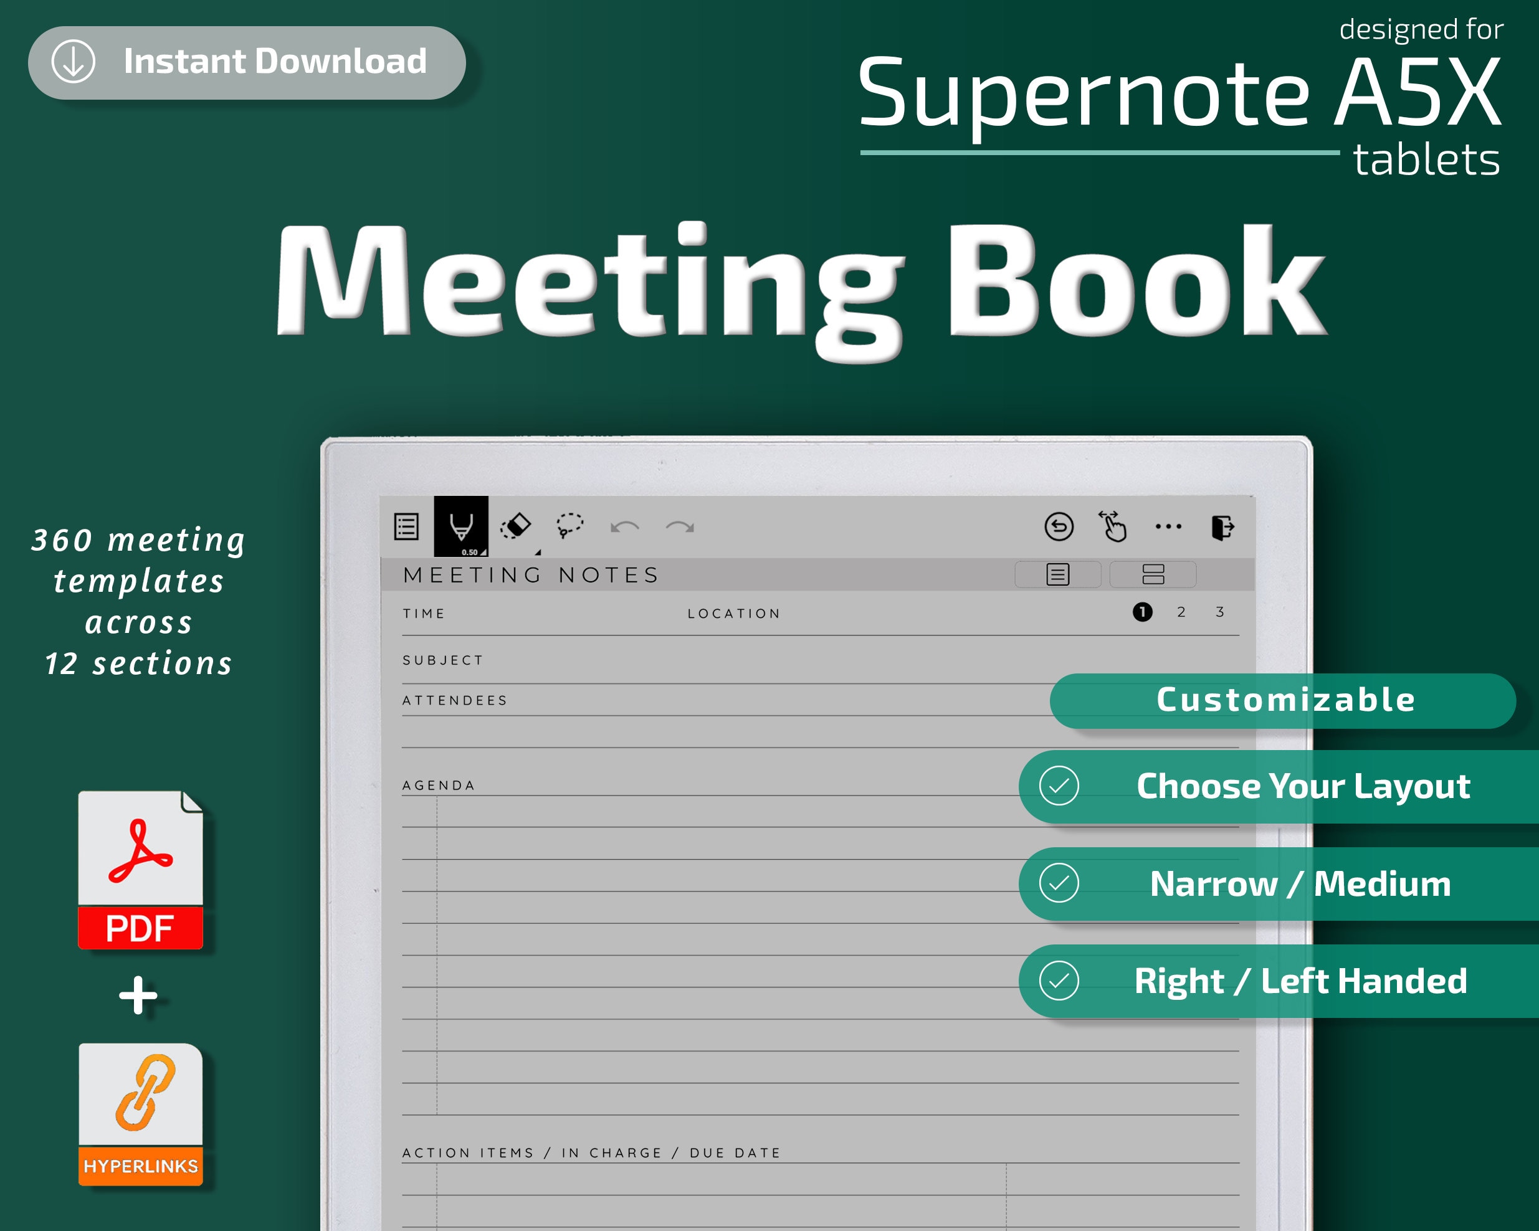Open the table of contents icon
Screen dimensions: 1539x1231
[x=407, y=528]
